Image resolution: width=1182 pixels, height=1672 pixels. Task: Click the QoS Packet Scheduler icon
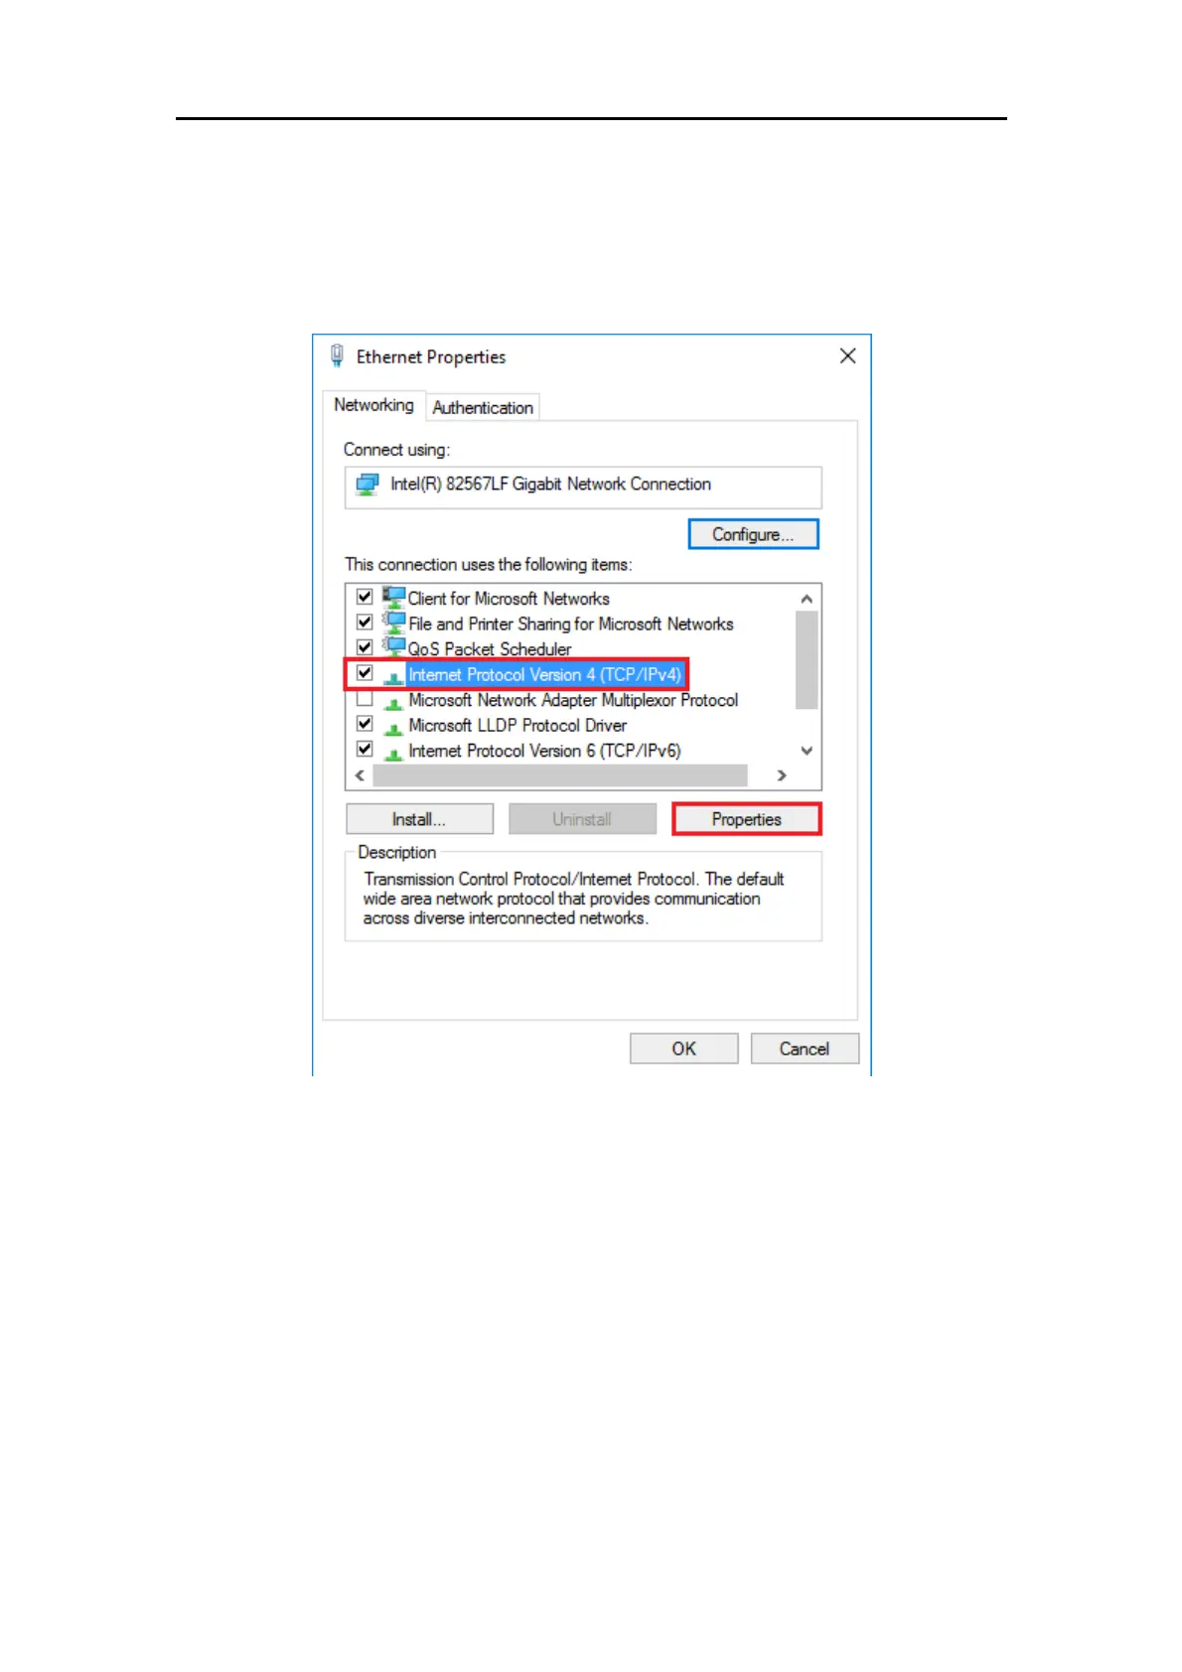[x=394, y=647]
